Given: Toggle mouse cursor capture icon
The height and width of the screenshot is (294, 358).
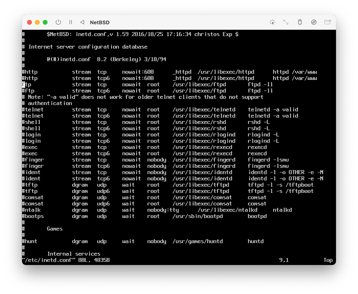Looking at the screenshot, I should coord(272,22).
